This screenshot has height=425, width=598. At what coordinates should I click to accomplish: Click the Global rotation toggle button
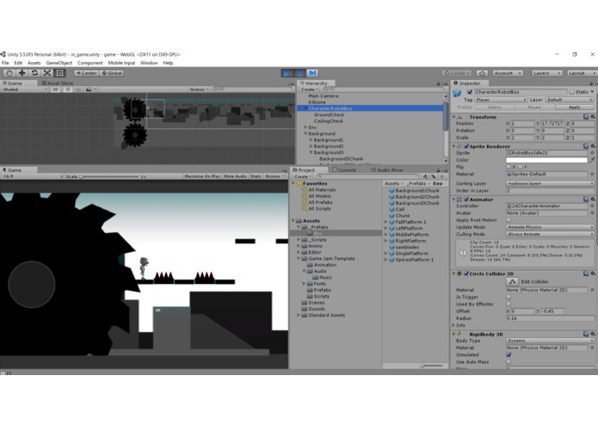coord(112,73)
